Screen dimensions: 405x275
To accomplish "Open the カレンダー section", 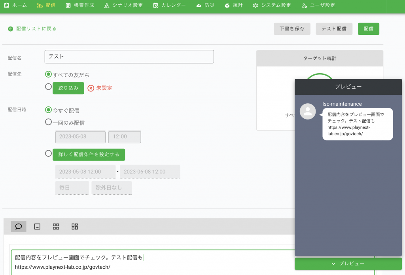I will coord(169,6).
